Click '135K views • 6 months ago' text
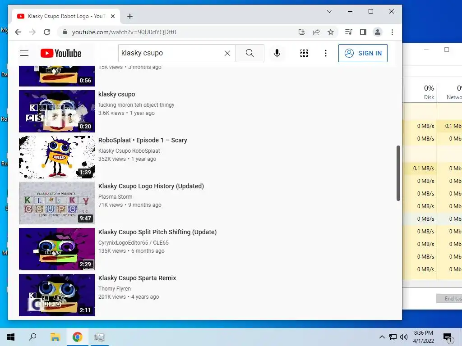 click(x=131, y=250)
